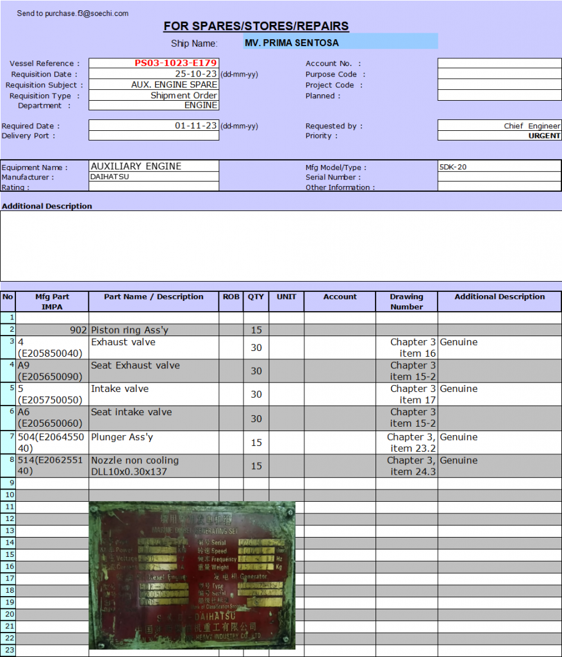Click the Nozzle non cooling description cell
Viewport: 562px width, 657px height.
coord(154,466)
